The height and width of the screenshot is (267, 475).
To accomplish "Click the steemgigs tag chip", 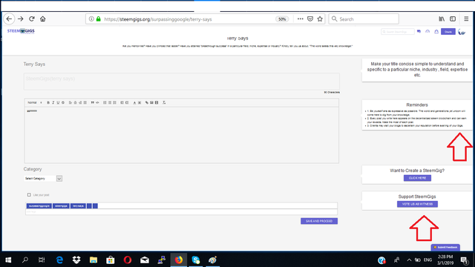I will 61,206.
